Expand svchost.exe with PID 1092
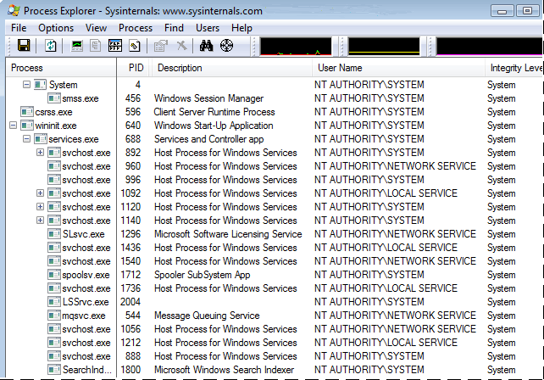The width and height of the screenshot is (544, 380). click(x=40, y=193)
